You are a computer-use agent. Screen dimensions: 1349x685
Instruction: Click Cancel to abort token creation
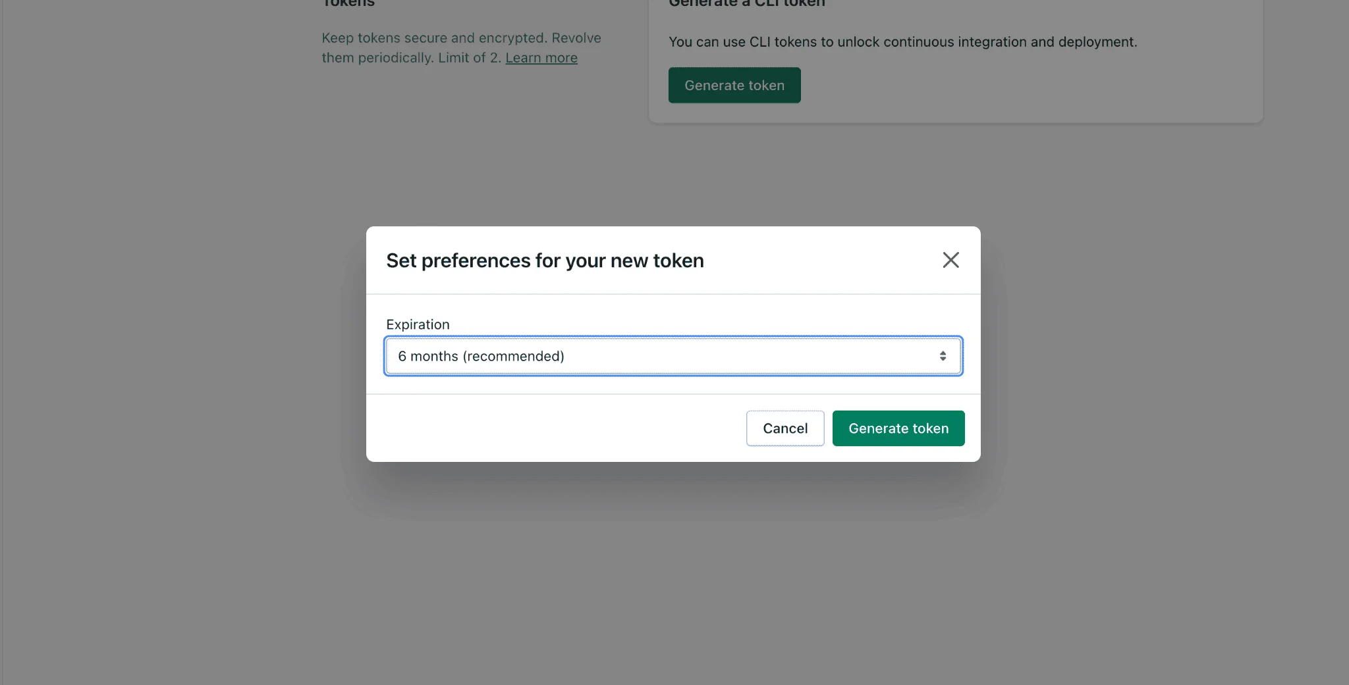(x=785, y=428)
